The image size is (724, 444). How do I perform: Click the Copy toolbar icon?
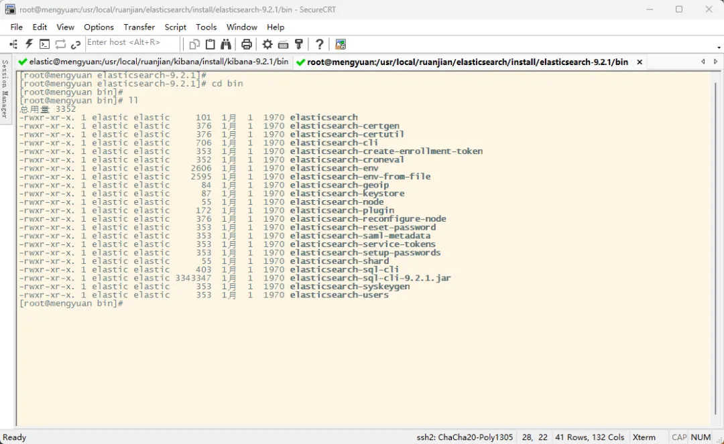pos(194,44)
